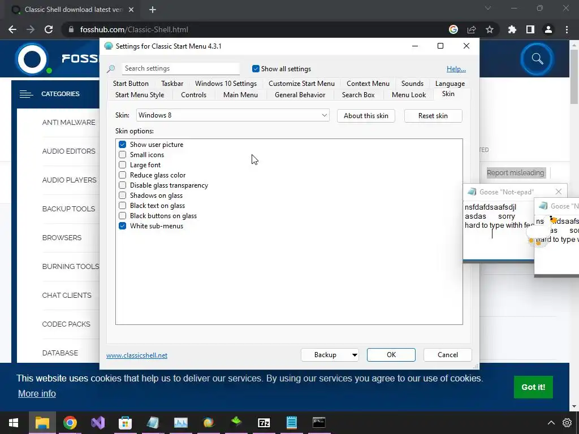
Task: Open the Windows Start button
Action: [x=14, y=423]
